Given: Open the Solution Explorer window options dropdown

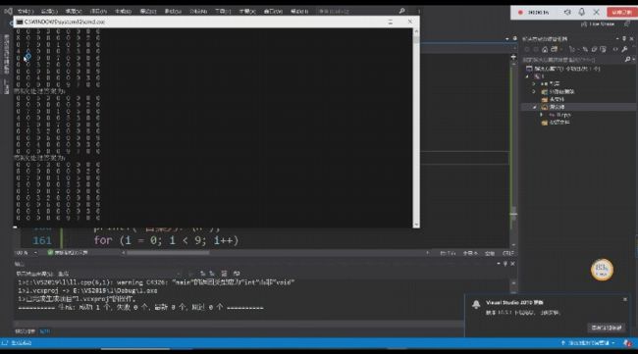Looking at the screenshot, I should [x=617, y=38].
